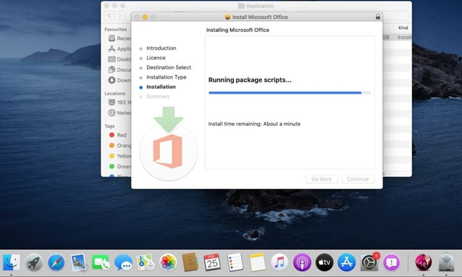
Task: Click the installation progress bar
Action: click(x=290, y=93)
